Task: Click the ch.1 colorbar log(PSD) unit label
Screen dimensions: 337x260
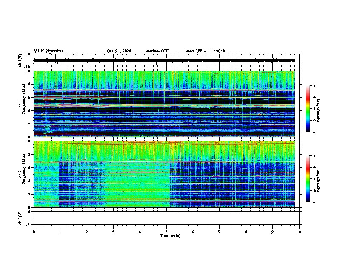Action: (x=319, y=111)
